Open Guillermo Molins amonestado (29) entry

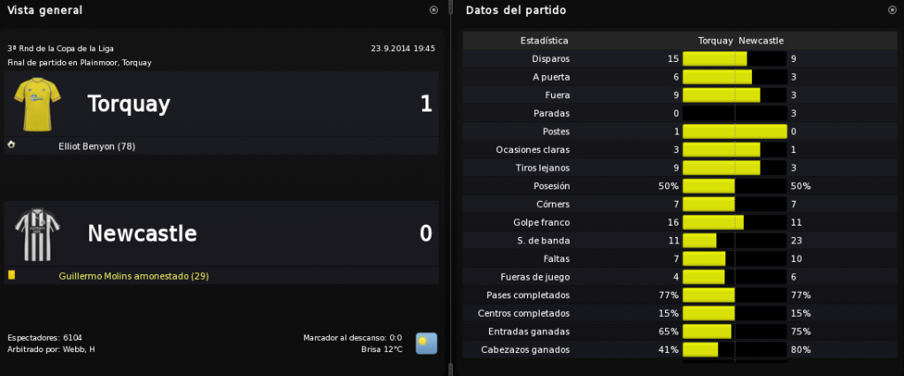[134, 276]
